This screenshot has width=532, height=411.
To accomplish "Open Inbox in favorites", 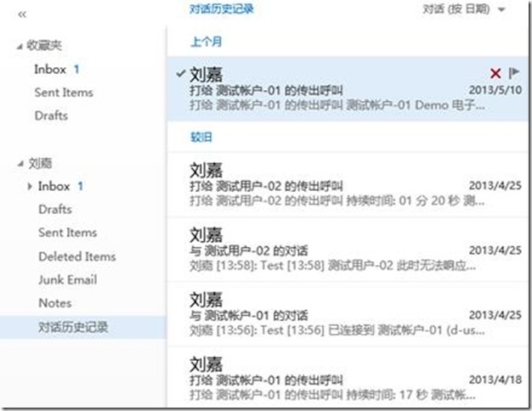I will tap(50, 69).
